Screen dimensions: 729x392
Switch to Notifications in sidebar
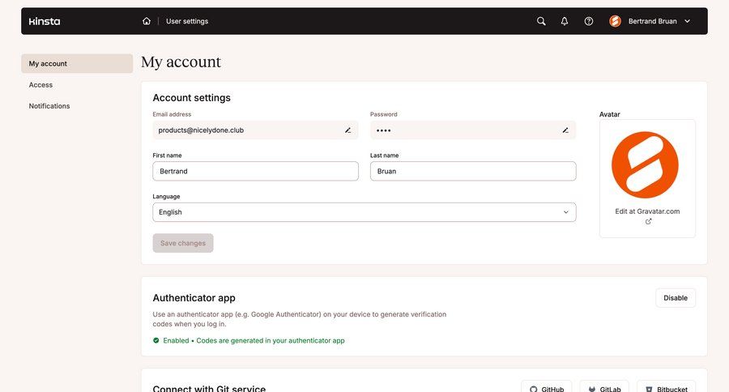coord(49,106)
